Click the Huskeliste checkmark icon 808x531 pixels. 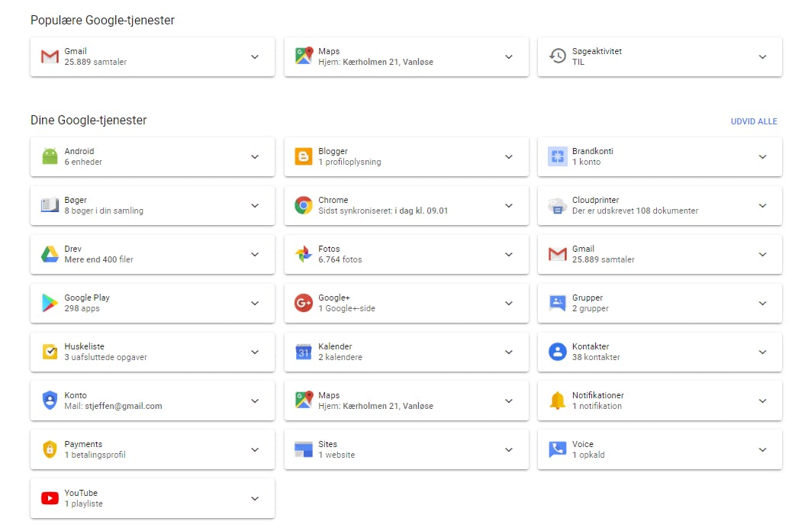[50, 352]
